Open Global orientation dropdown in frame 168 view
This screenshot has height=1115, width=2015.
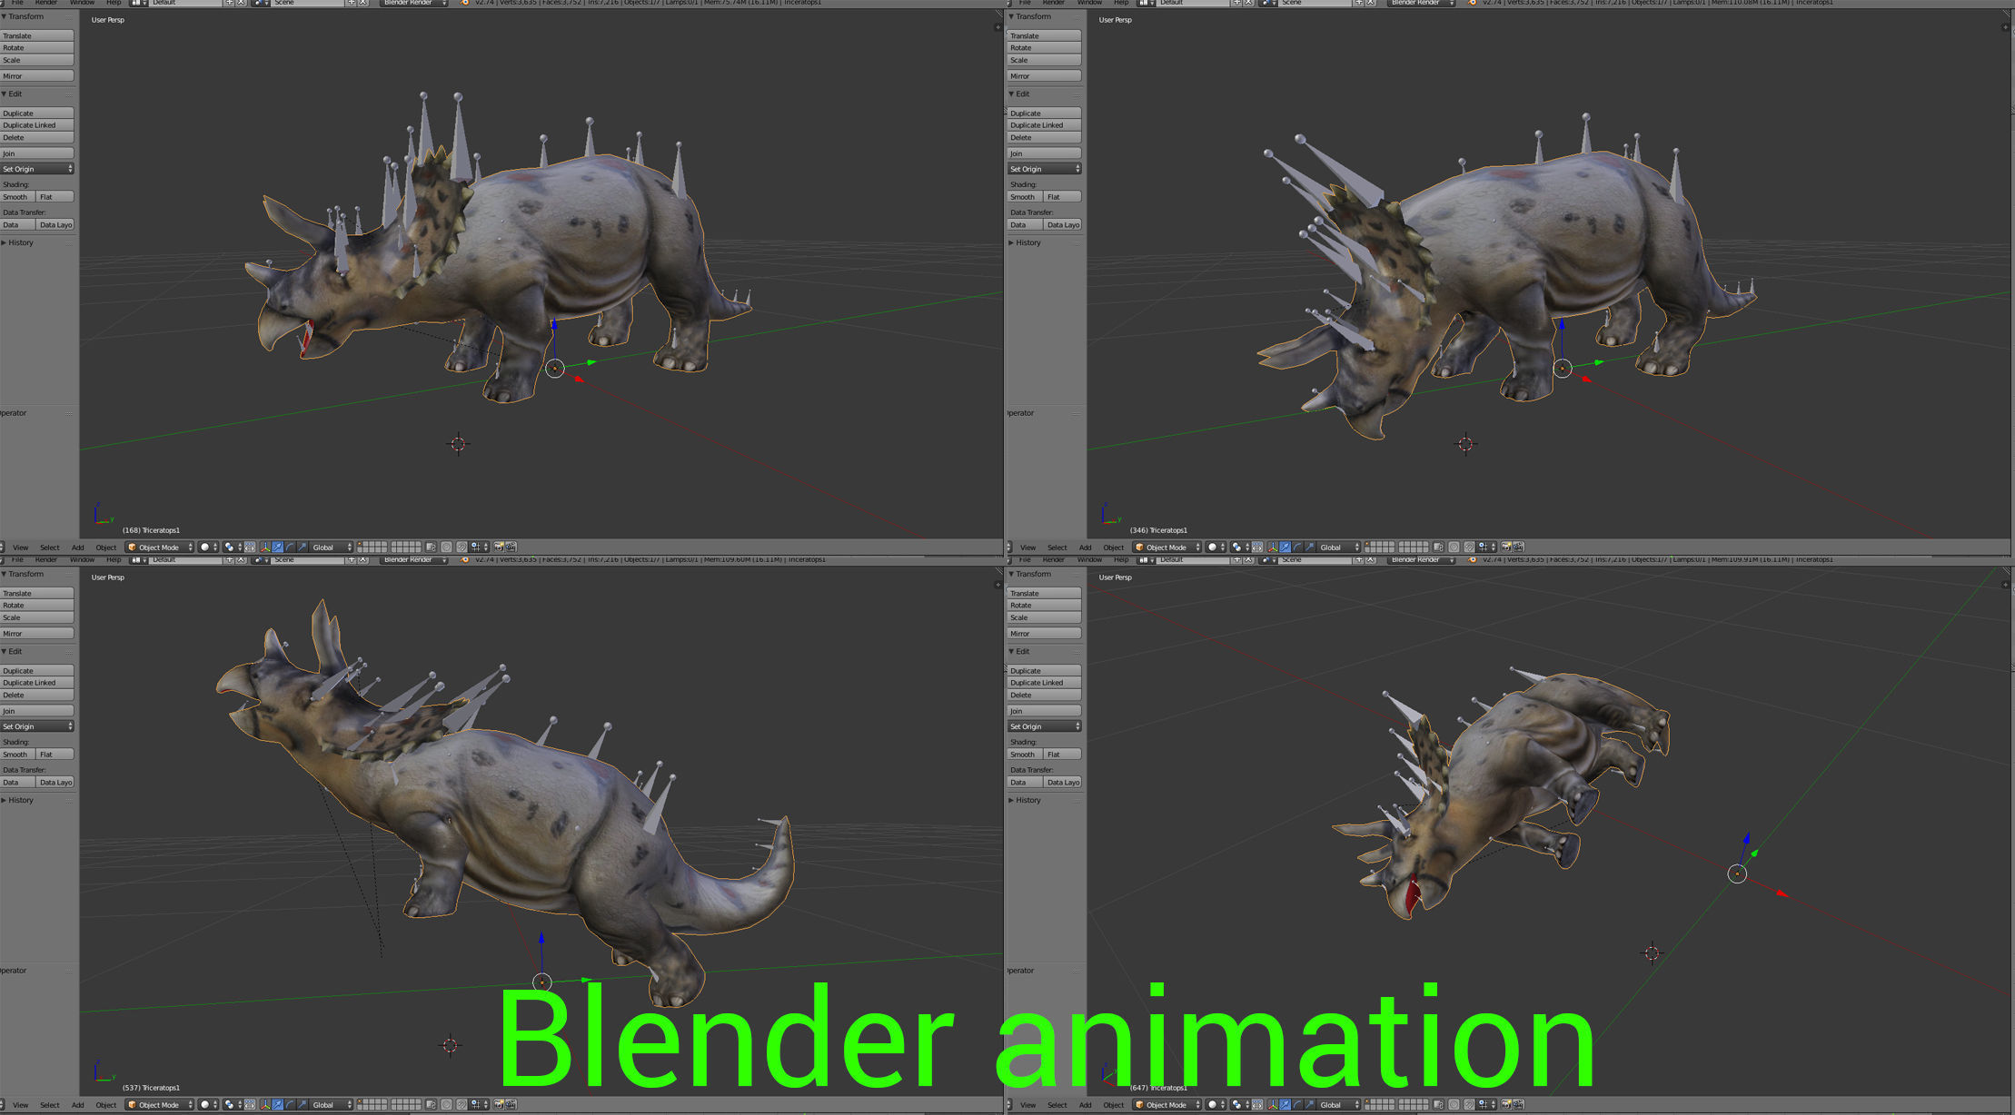[x=331, y=547]
